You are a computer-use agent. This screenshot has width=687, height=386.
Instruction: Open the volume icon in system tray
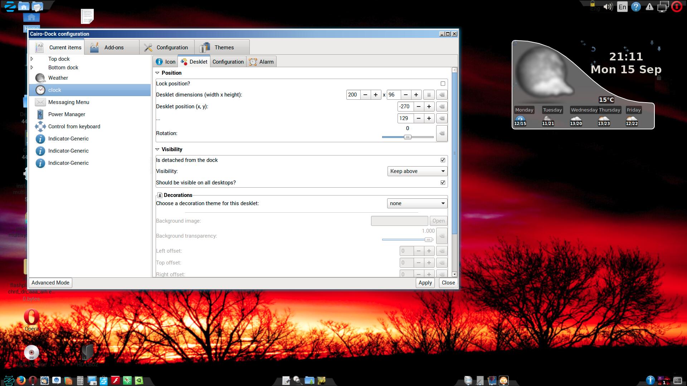(x=608, y=7)
